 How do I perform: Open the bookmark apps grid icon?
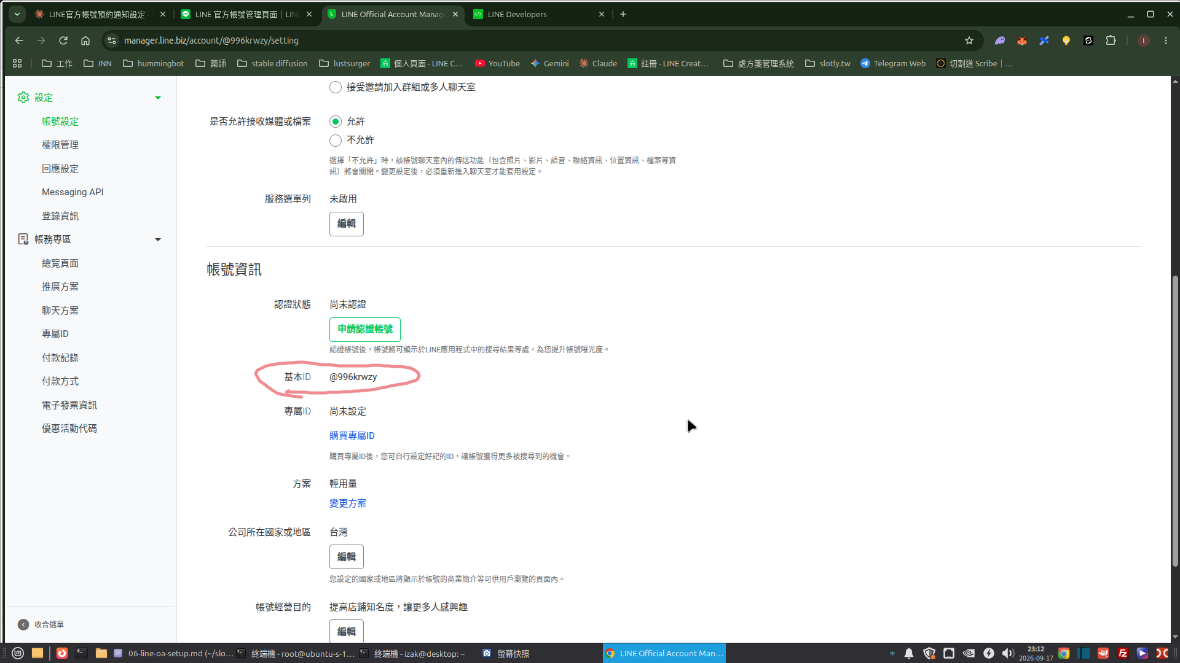tap(17, 63)
